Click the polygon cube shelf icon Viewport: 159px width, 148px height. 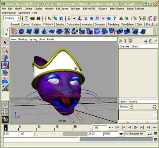click(x=29, y=31)
